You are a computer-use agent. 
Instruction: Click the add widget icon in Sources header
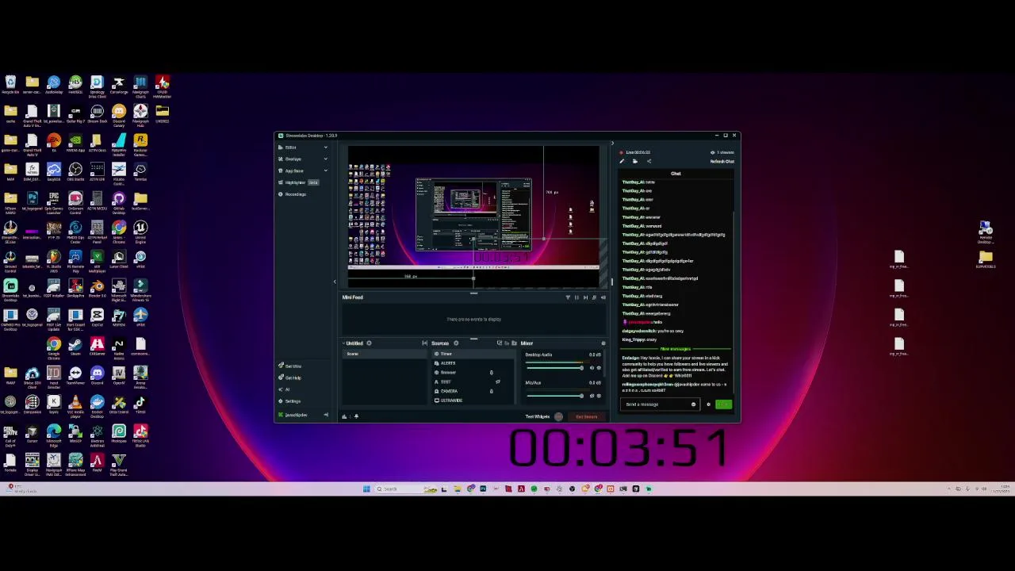coord(500,343)
